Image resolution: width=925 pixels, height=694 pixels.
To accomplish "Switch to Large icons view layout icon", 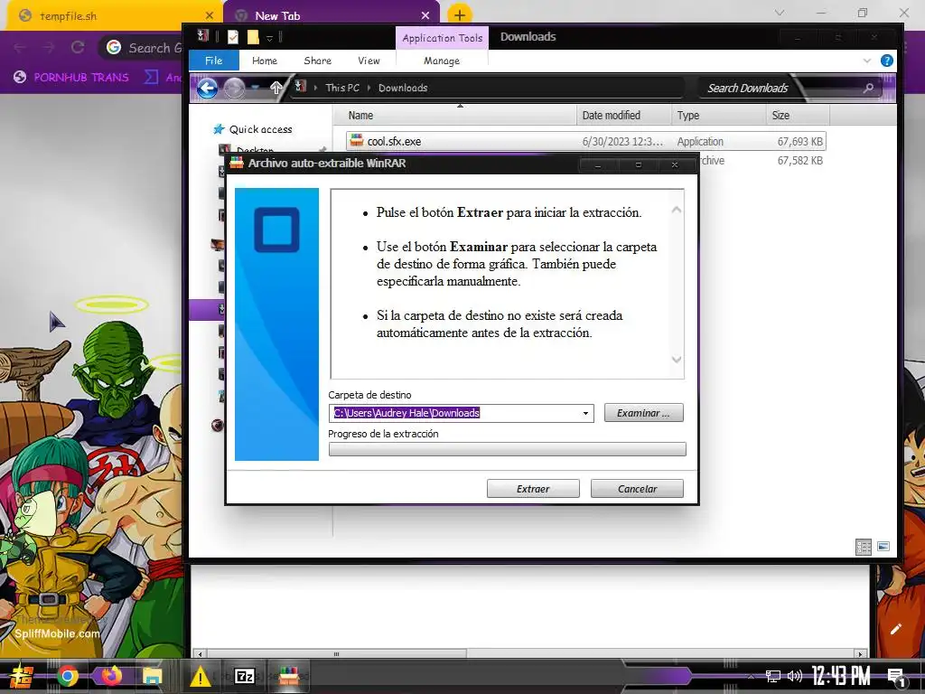I will 883,547.
